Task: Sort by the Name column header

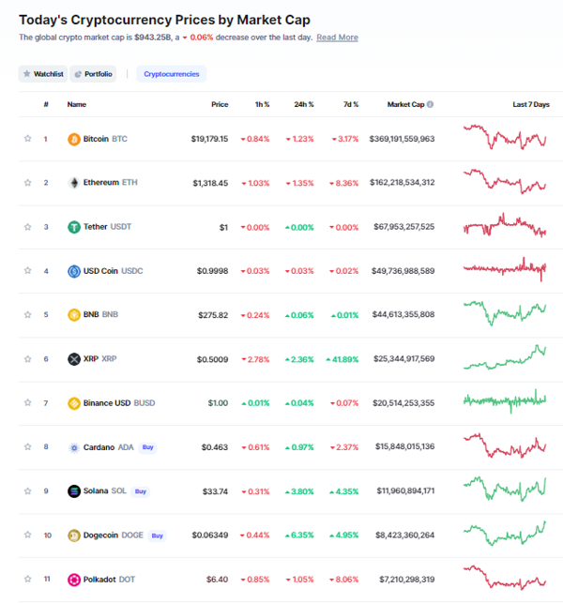Action: pos(77,104)
